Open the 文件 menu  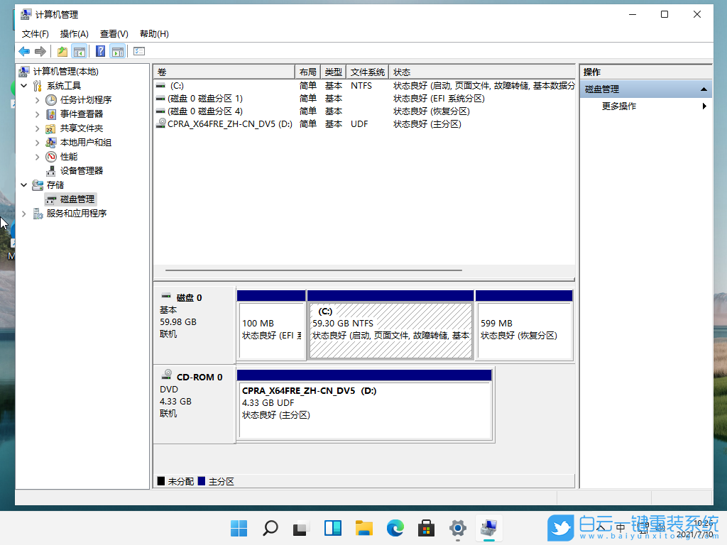point(35,33)
